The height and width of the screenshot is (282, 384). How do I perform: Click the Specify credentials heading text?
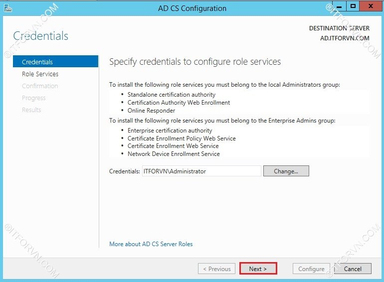point(195,62)
